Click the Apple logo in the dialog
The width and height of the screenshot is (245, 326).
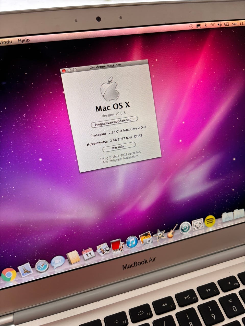coord(110,88)
